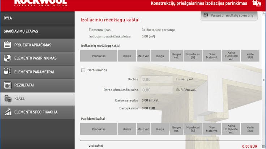Click Kiekis header in insulation materials table
Screen dimensions: 266x149
(127, 56)
